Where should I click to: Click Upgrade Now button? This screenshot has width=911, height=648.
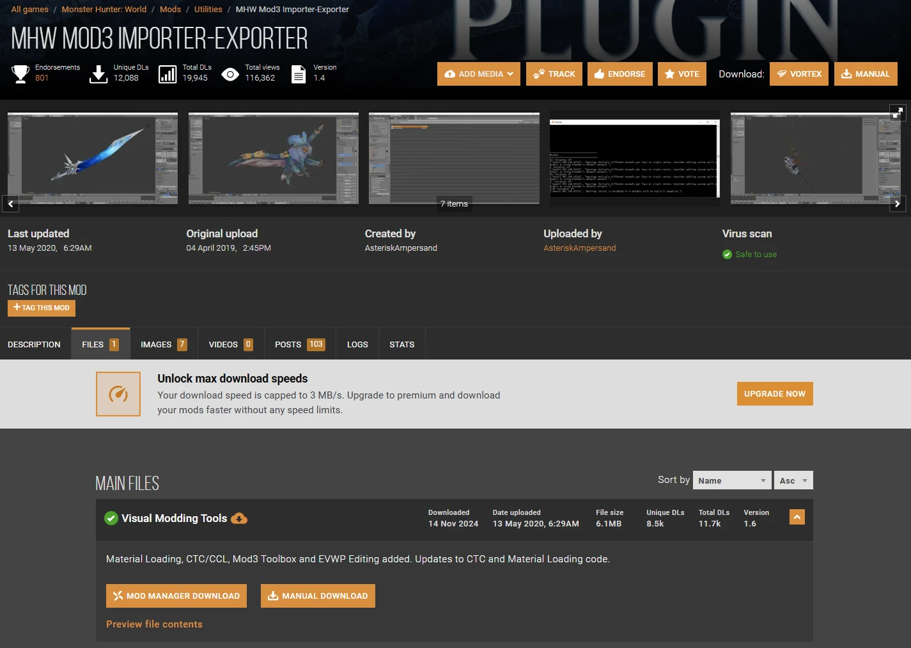775,394
